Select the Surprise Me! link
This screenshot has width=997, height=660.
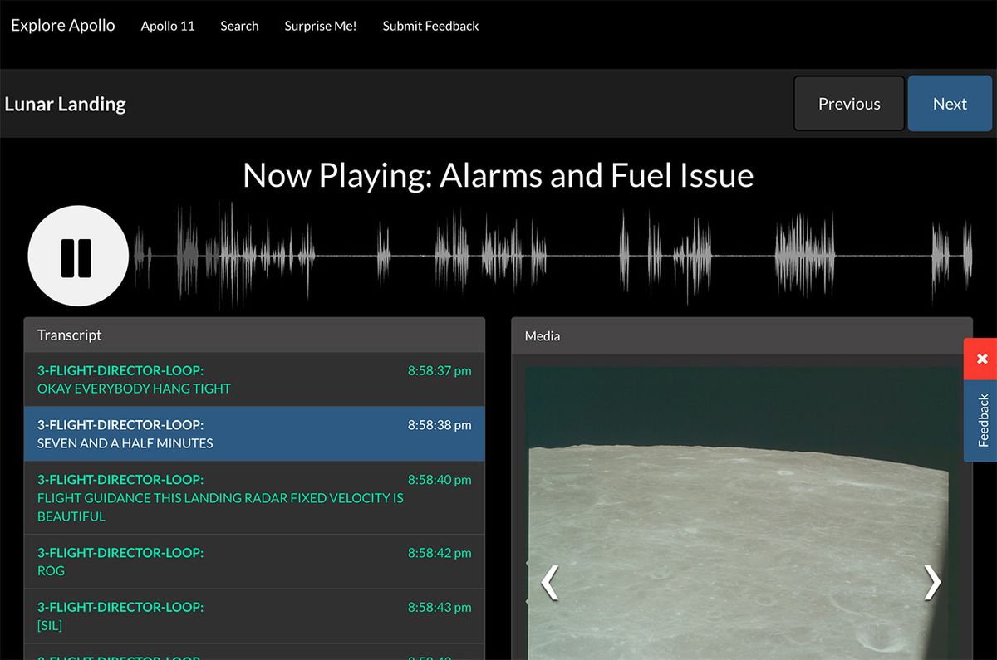[321, 26]
